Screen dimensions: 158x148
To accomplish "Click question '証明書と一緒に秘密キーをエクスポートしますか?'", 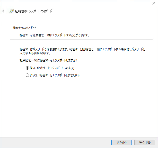I will (48, 60).
